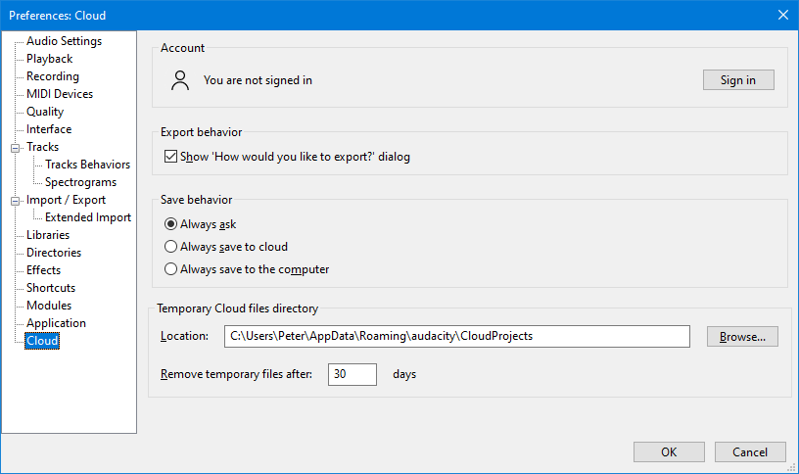This screenshot has width=799, height=474.
Task: Open the Effects preferences page
Action: (x=43, y=270)
